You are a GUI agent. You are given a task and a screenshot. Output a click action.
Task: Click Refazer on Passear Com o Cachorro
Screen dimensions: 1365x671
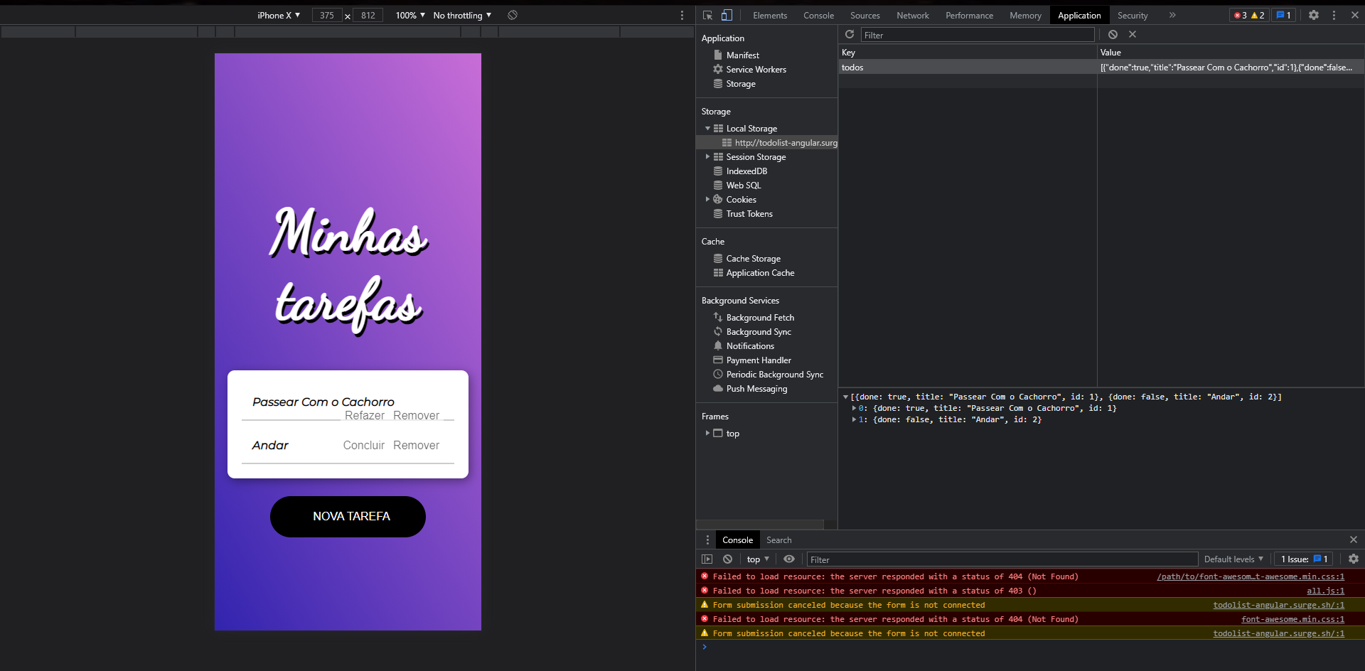tap(365, 416)
